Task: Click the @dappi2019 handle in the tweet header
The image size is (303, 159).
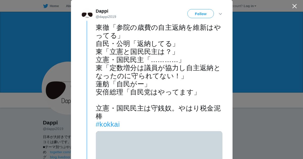Action: [106, 17]
